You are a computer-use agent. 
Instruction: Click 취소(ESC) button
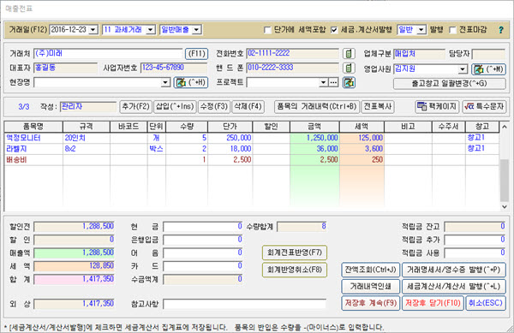486,303
